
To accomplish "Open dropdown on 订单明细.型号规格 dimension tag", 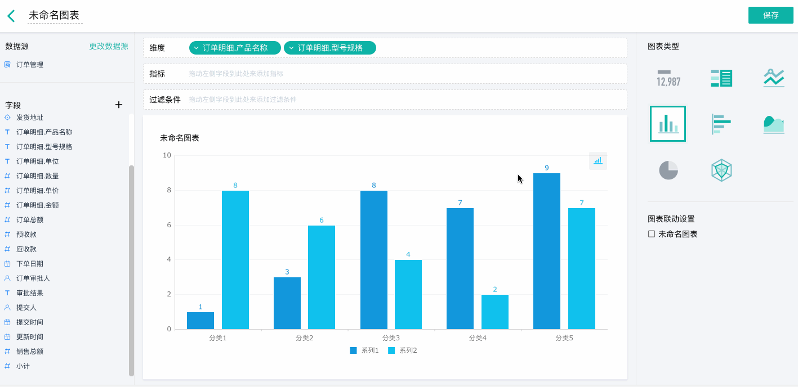I will 291,48.
